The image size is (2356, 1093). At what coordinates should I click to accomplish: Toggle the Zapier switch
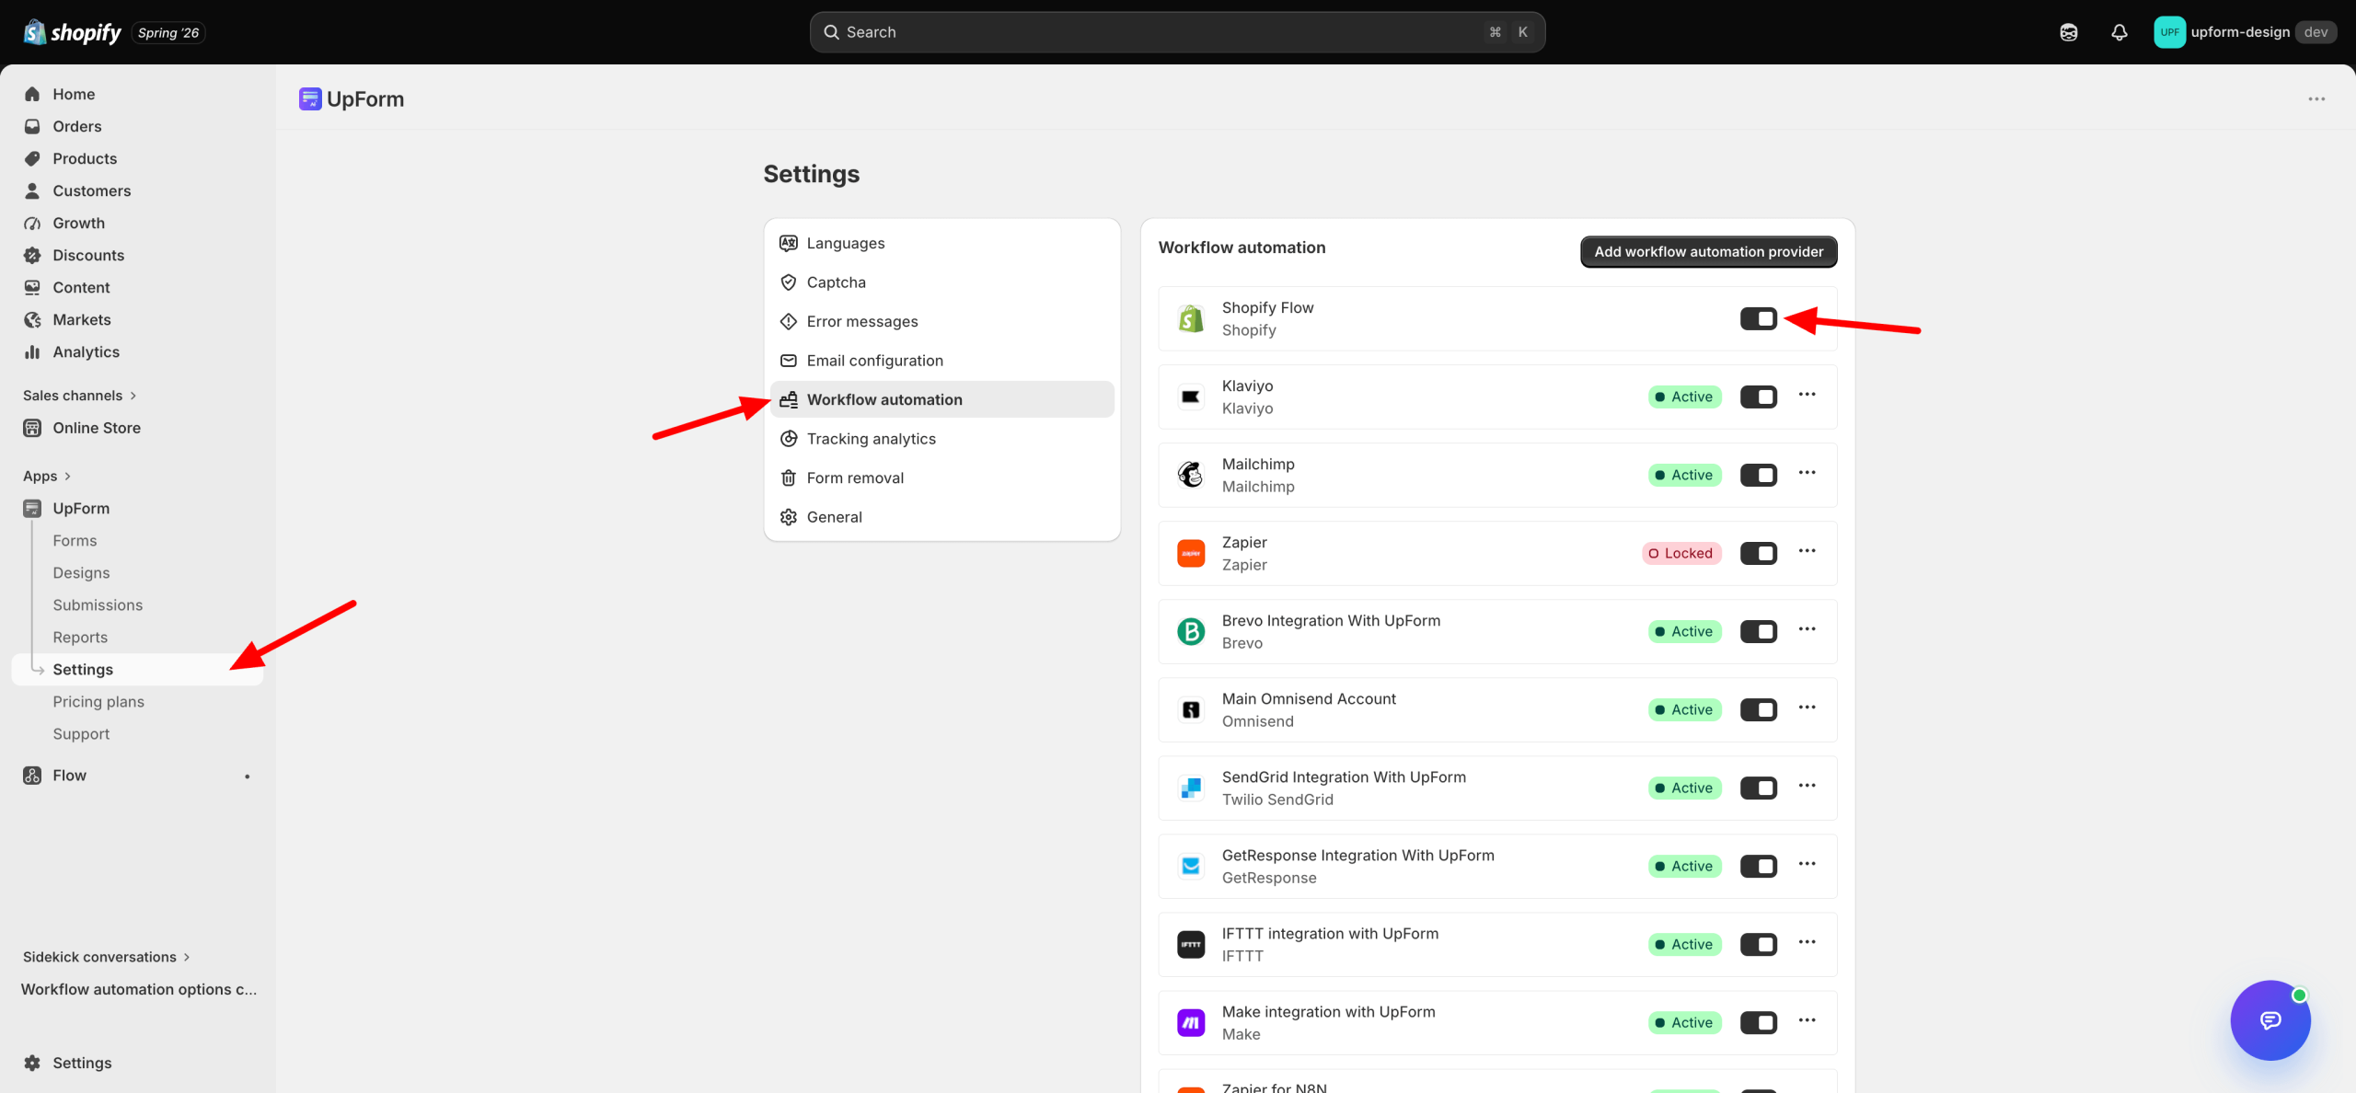tap(1759, 554)
